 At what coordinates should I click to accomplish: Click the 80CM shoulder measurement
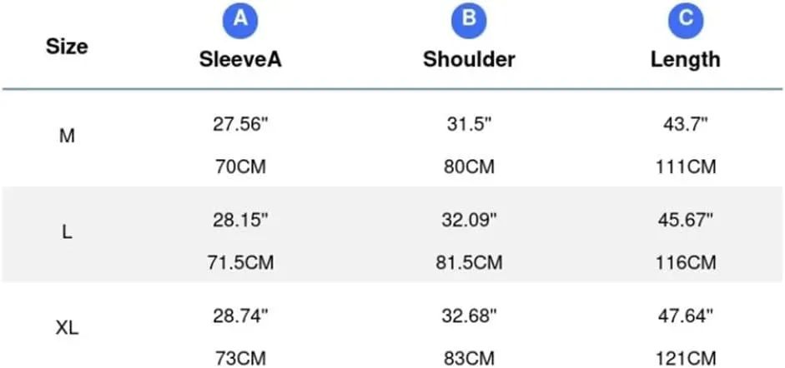tap(469, 167)
